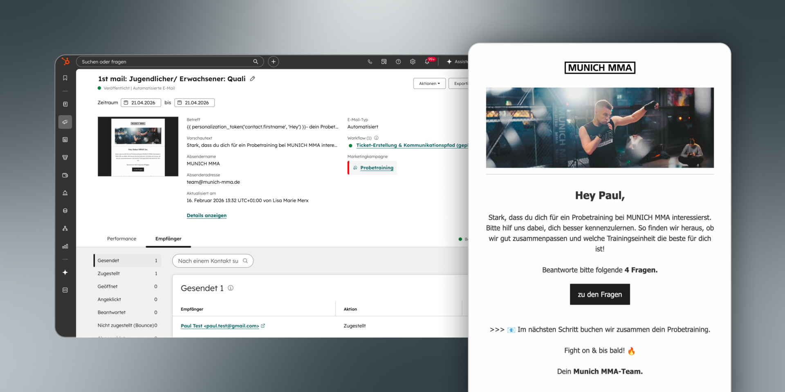The width and height of the screenshot is (785, 392).
Task: Open the Zeitraum start date picker
Action: [x=141, y=102]
